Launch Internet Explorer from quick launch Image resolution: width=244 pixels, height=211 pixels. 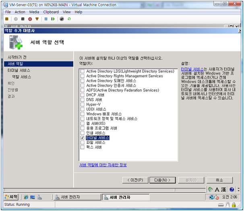26,197
